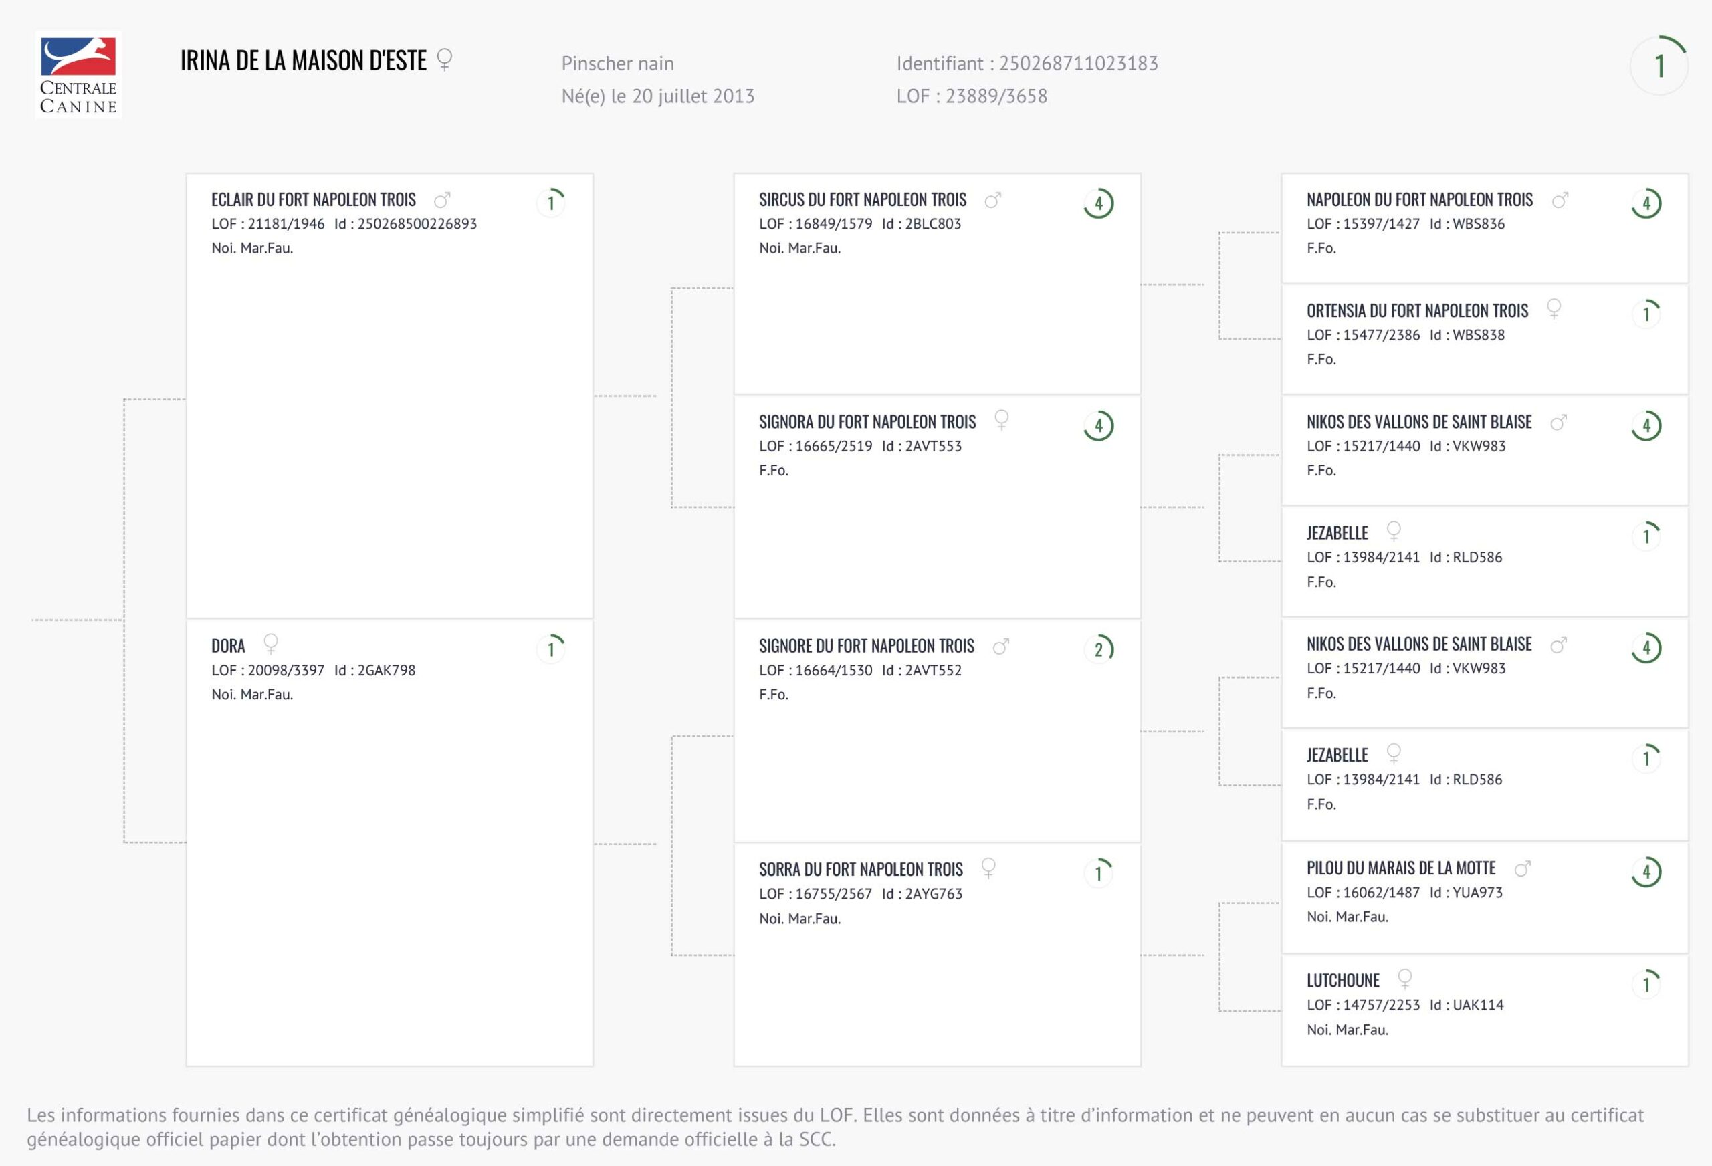Select SIGNORA DU FORT NAPOLEON TROIS name
Viewport: 1712px width, 1166px height.
point(867,422)
